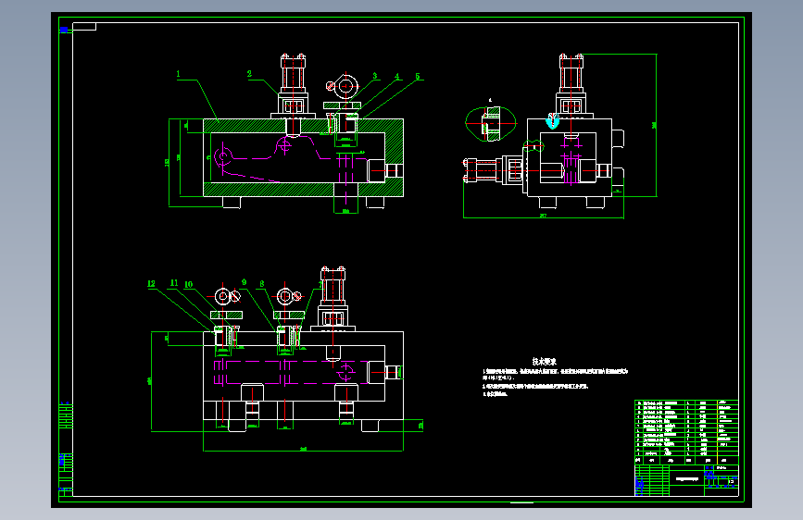Click the 技术要求 heading text

(x=544, y=362)
